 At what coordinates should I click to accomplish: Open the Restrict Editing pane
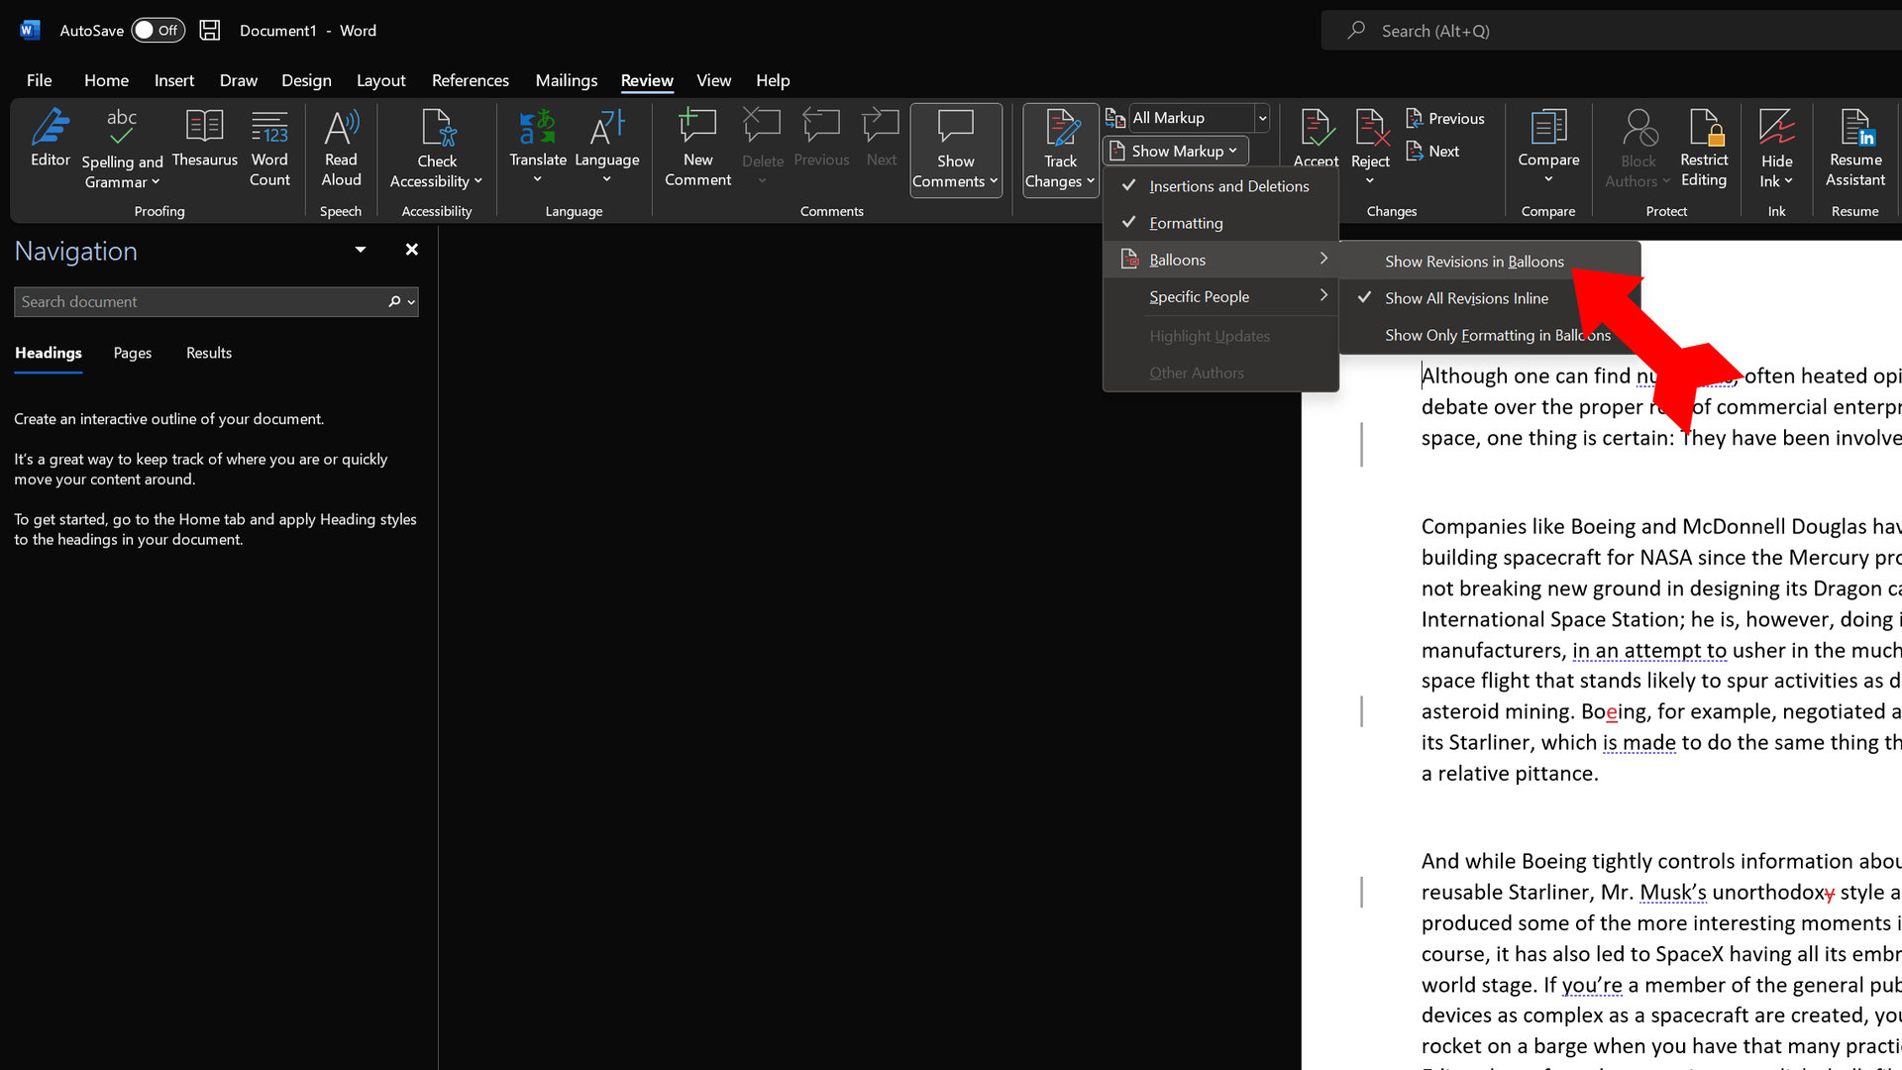pos(1703,149)
